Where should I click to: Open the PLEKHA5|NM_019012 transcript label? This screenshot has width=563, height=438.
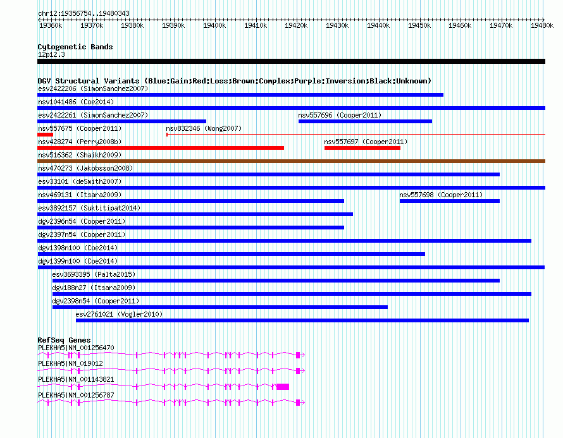coord(70,363)
